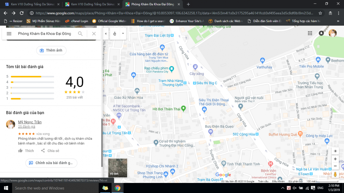Open the Google Maps hamburger menu
The image size is (344, 193).
pyautogui.click(x=9, y=34)
